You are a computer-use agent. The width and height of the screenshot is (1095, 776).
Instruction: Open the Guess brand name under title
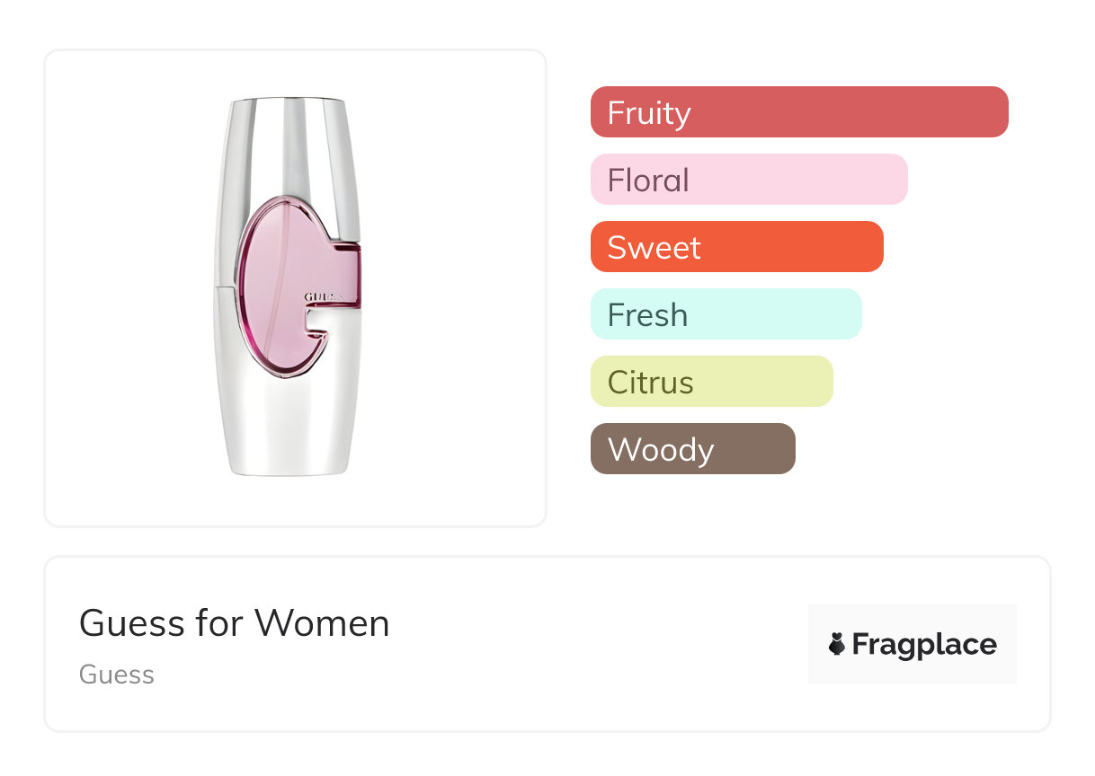[x=117, y=675]
